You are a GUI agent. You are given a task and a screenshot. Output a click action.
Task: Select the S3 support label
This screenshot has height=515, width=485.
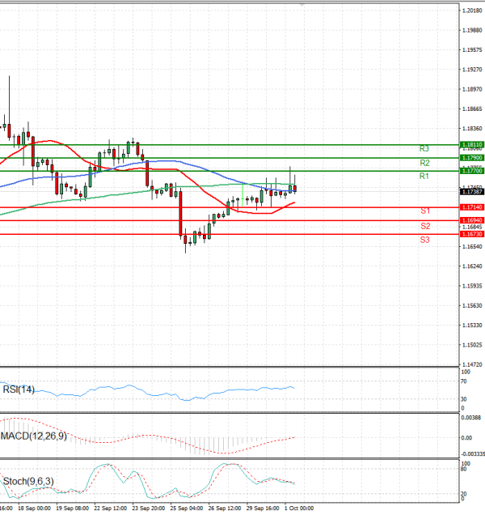[424, 240]
